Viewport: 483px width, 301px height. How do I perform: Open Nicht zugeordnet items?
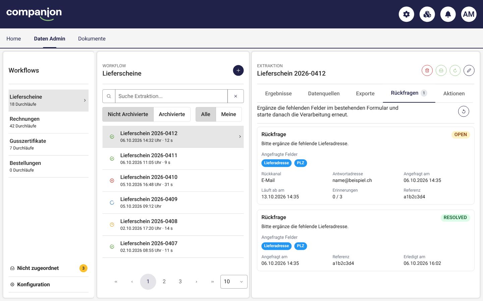[49, 268]
